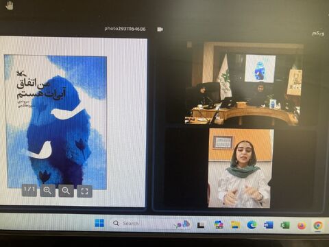Select the meeting room webcam video
The width and height of the screenshot is (329, 247).
pyautogui.click(x=244, y=83)
